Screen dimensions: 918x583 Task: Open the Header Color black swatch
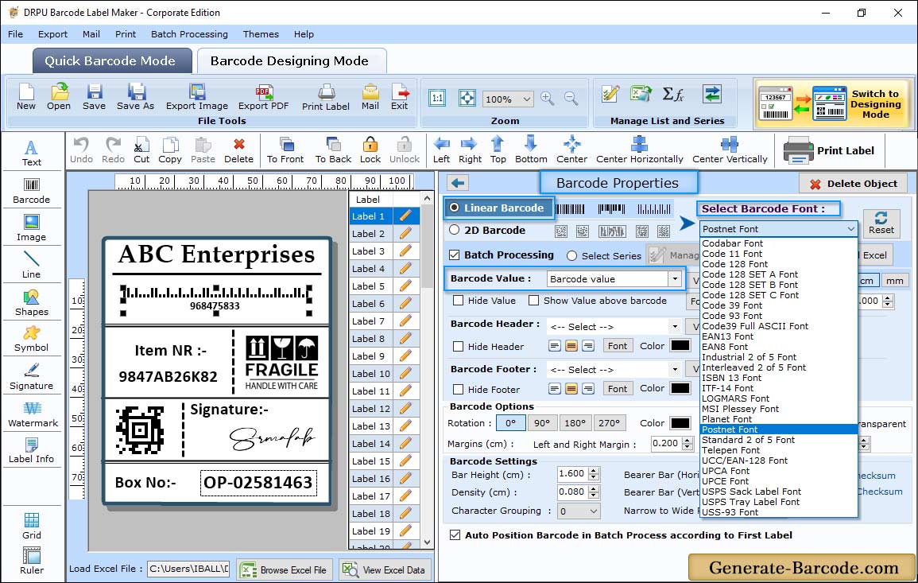(x=680, y=346)
